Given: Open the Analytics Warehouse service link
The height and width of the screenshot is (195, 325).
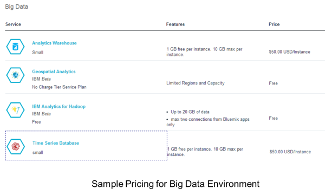Looking at the screenshot, I should pos(54,43).
